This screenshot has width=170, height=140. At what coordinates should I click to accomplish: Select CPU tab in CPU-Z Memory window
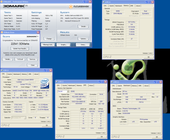coord(105,6)
